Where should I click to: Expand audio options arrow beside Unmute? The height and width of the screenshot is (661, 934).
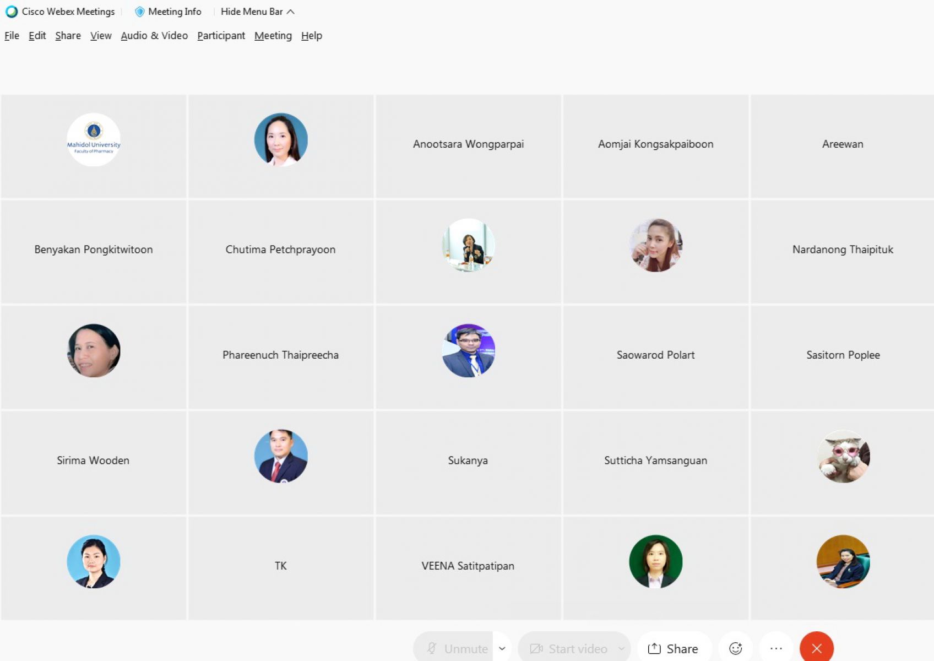[x=502, y=648]
